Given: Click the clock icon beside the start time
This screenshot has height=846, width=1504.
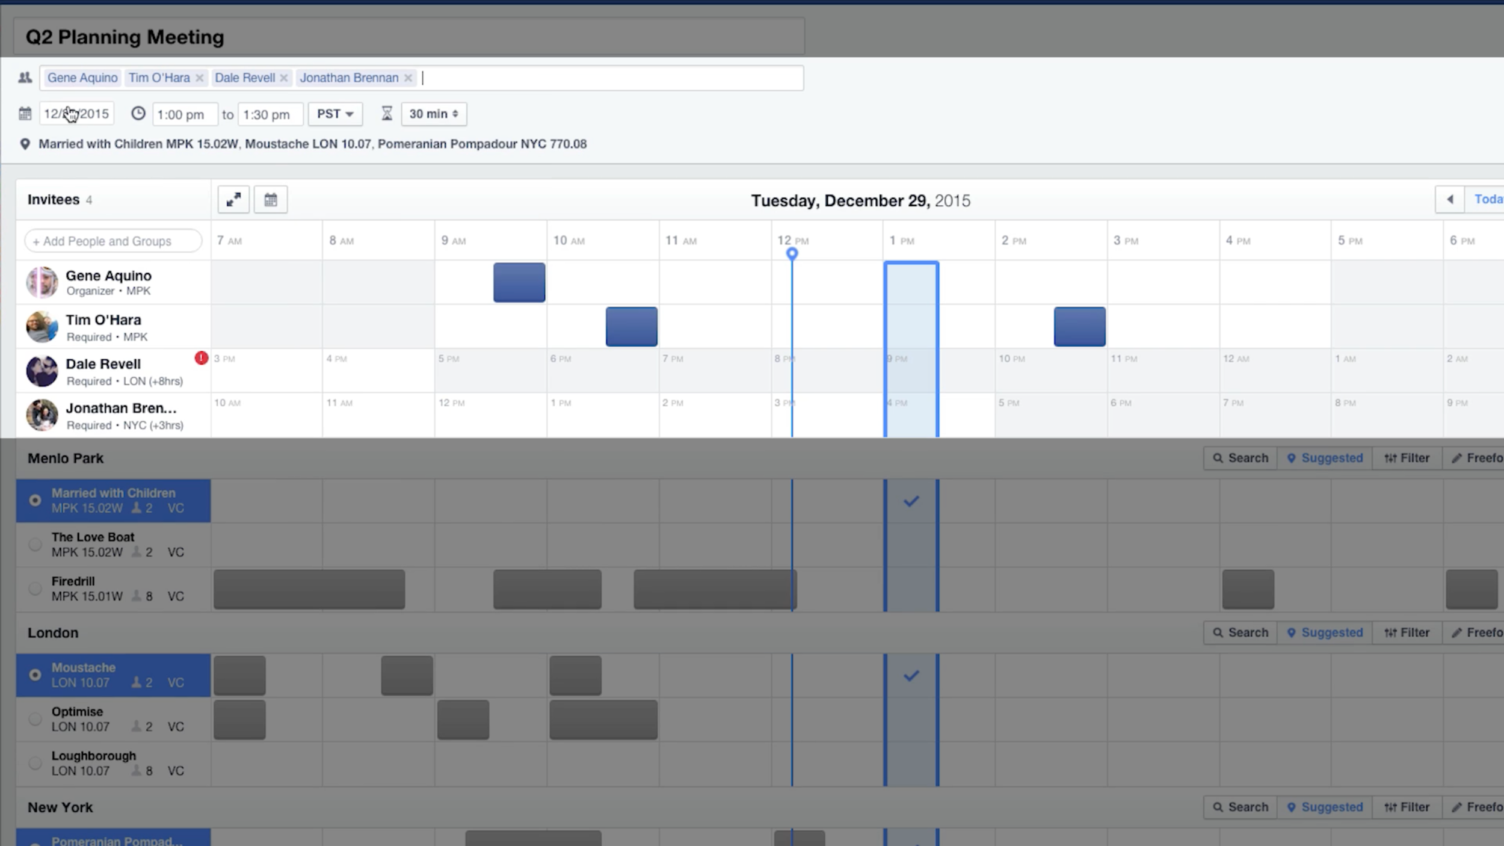Looking at the screenshot, I should [x=138, y=113].
